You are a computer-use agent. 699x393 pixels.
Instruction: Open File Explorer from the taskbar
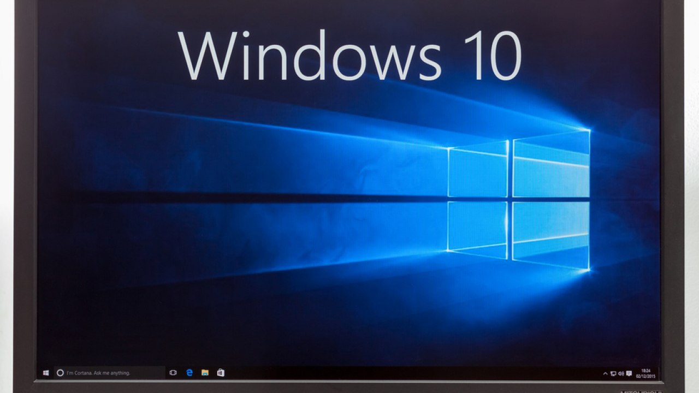[x=205, y=373]
